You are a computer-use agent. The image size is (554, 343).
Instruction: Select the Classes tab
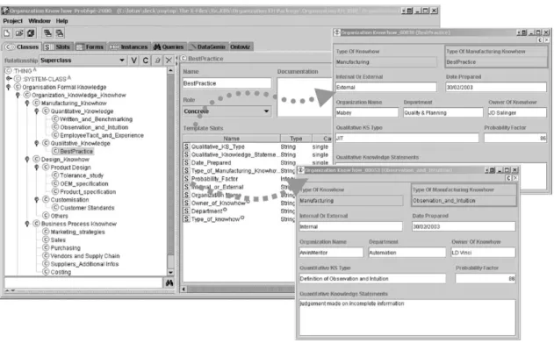[22, 46]
